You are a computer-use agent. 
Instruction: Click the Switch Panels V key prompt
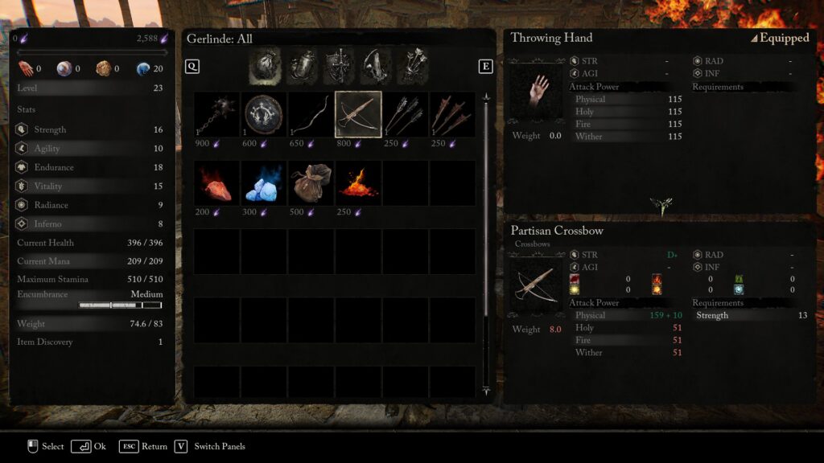point(181,446)
